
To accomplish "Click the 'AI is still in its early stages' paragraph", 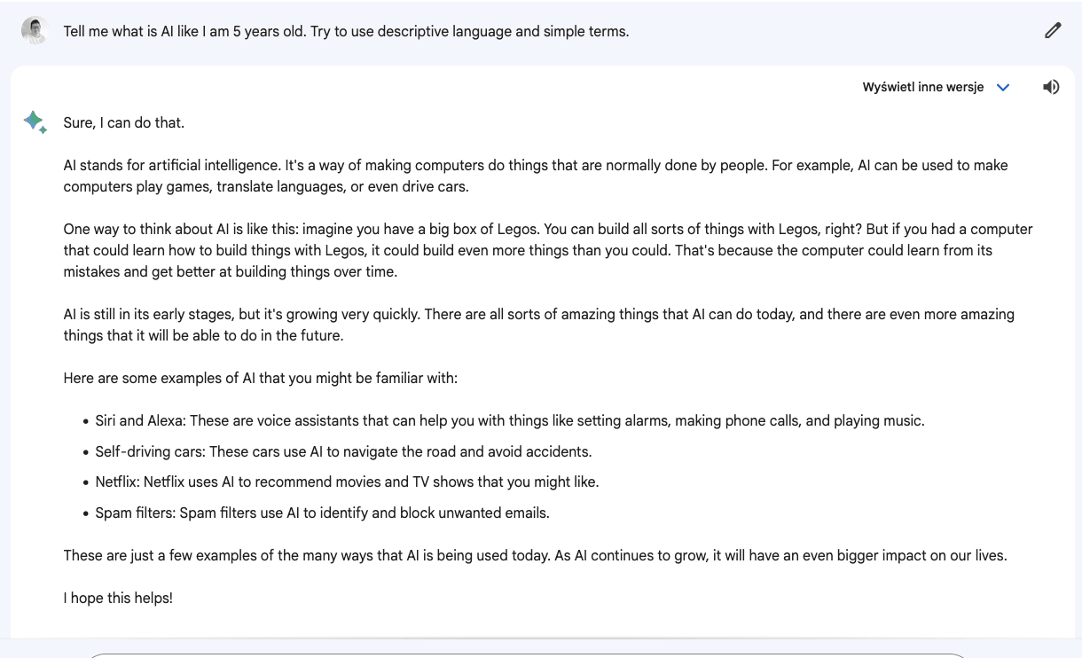I will click(x=539, y=325).
